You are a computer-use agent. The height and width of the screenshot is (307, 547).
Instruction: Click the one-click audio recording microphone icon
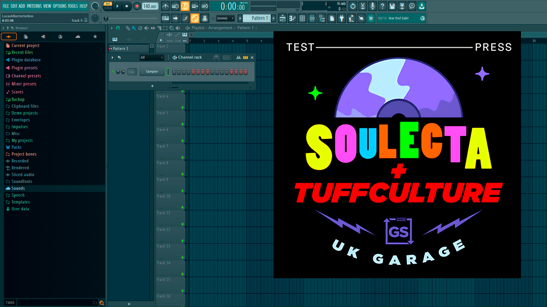pyautogui.click(x=372, y=6)
